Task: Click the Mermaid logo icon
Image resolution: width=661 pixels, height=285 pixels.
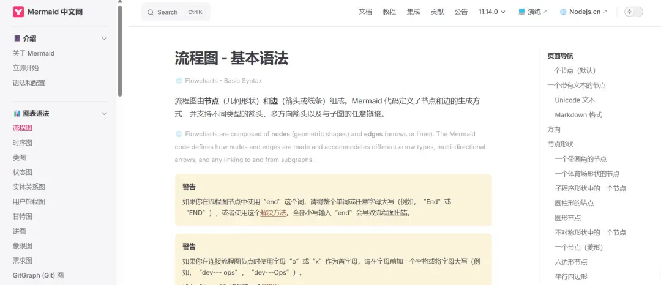Action: (18, 12)
